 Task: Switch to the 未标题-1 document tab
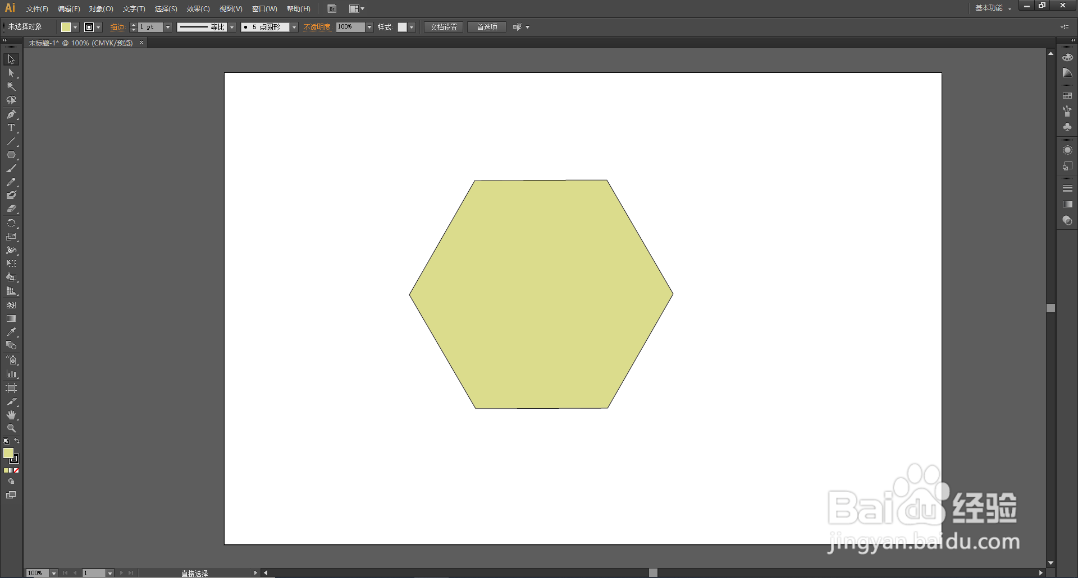coord(81,43)
